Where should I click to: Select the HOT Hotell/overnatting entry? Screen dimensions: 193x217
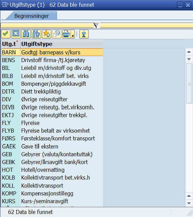52,170
